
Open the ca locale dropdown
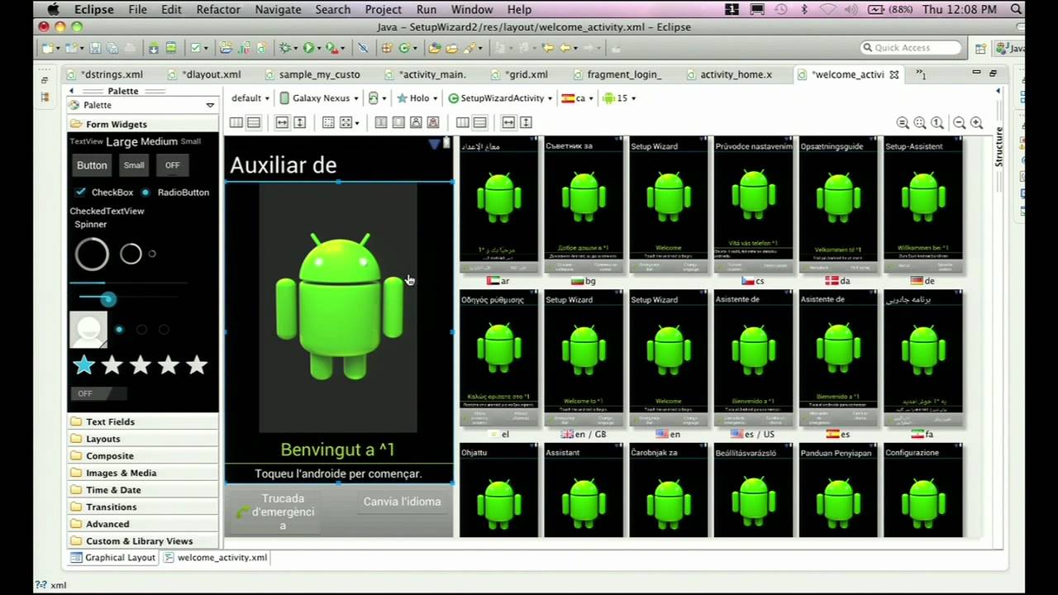click(x=578, y=98)
